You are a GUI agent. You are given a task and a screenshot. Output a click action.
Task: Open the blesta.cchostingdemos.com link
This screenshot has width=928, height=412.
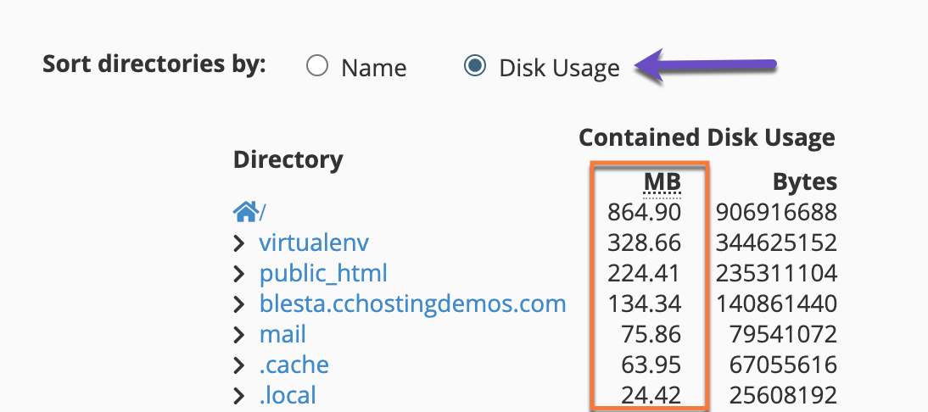tap(412, 304)
